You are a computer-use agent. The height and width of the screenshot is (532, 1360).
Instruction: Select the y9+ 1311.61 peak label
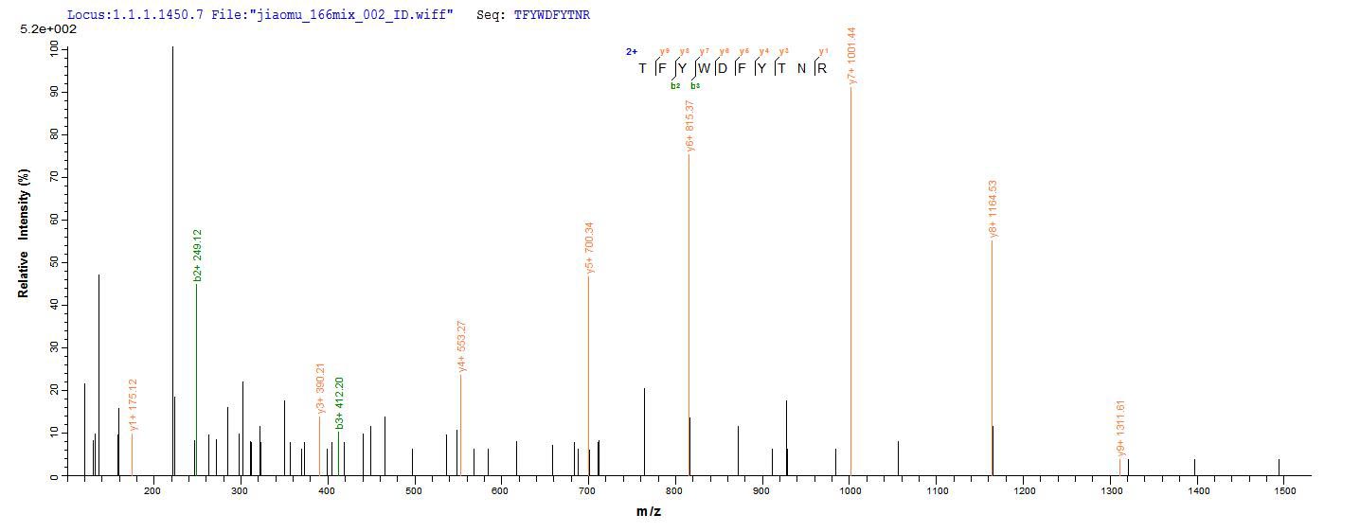click(1121, 429)
